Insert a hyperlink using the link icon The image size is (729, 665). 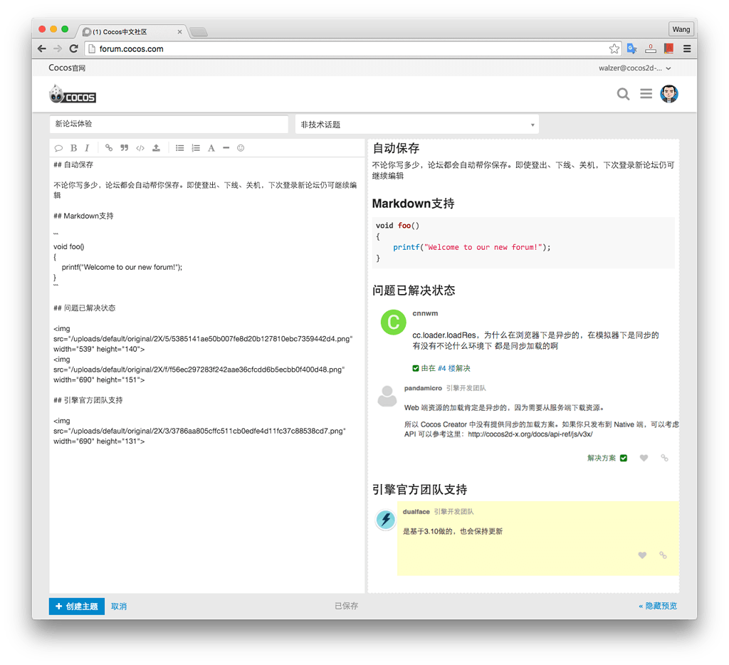[x=109, y=147]
